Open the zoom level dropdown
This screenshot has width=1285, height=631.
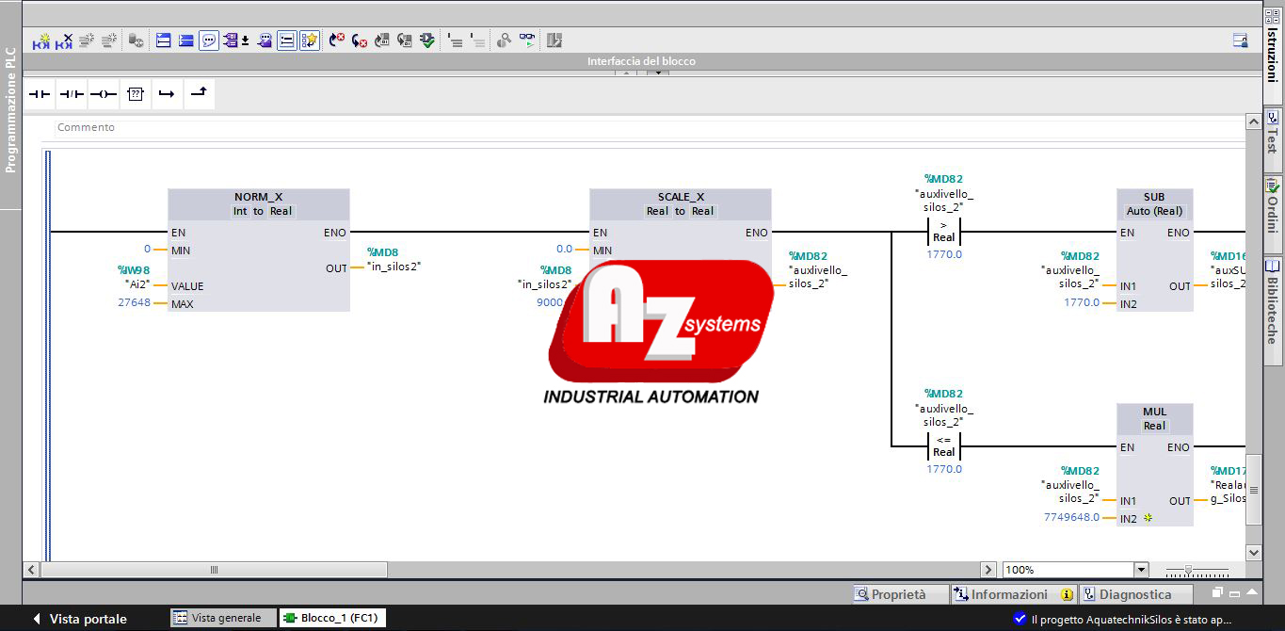click(1141, 570)
